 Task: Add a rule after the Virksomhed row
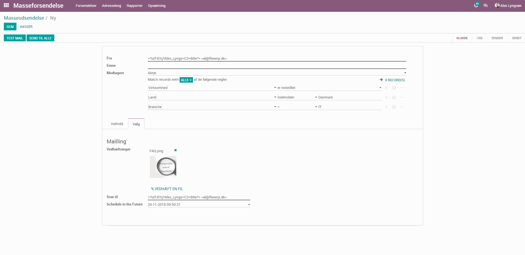(x=394, y=88)
